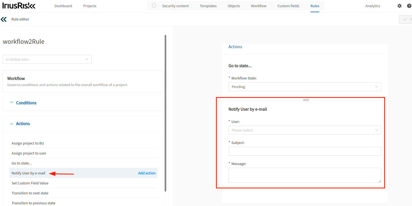The height and width of the screenshot is (206, 412).
Task: Open the help question mark icon
Action: [x=409, y=6]
